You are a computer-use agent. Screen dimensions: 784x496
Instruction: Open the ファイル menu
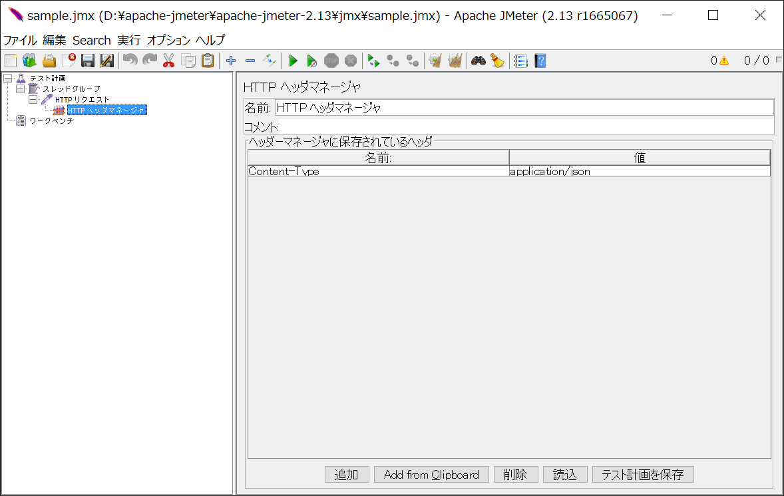(x=20, y=40)
